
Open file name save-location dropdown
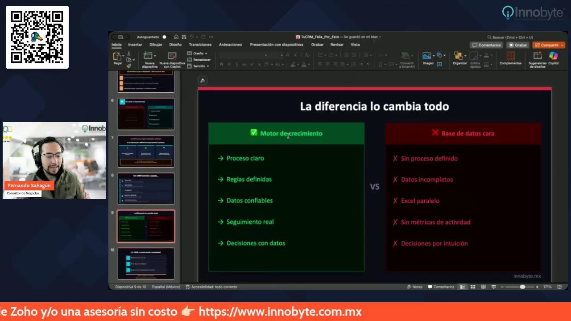tap(380, 37)
